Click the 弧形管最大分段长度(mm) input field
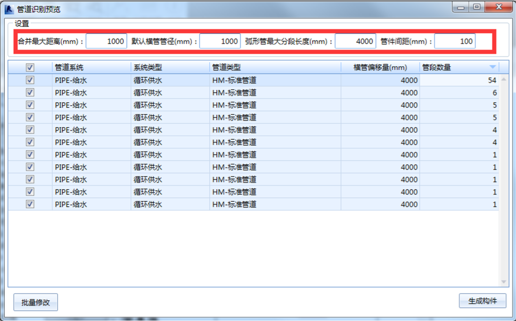Viewport: 516px width, 321px height. 355,41
